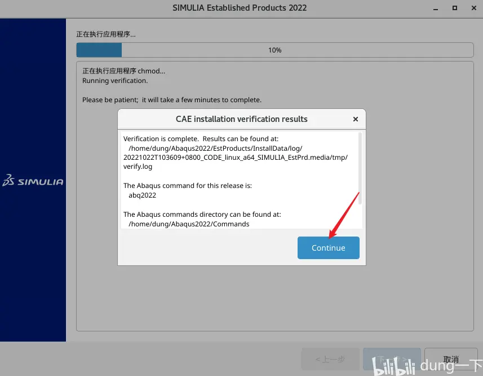Click the /home/dung/Abaqus2022/Commands path text
The image size is (483, 376).
189,224
